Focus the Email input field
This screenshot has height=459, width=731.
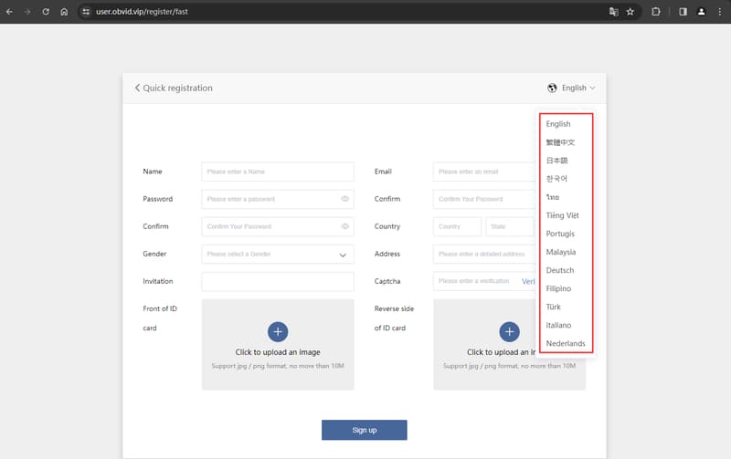pos(484,172)
